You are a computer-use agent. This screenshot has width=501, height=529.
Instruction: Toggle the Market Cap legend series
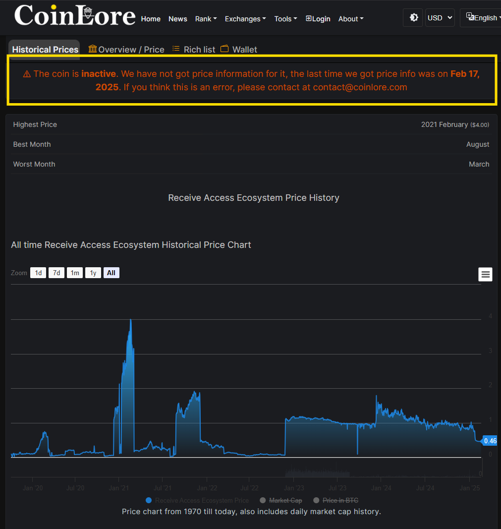[281, 500]
